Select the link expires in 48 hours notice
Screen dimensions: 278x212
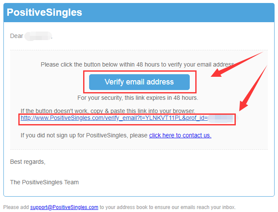point(138,98)
